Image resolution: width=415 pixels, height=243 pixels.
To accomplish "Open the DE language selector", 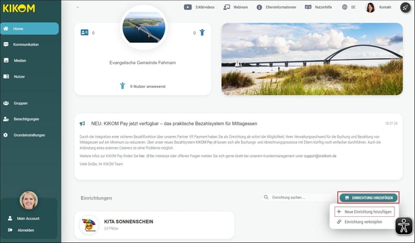I will (353, 7).
